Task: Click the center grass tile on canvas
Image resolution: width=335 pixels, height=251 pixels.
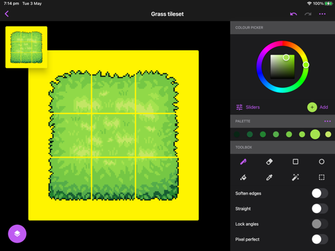Action: click(113, 136)
